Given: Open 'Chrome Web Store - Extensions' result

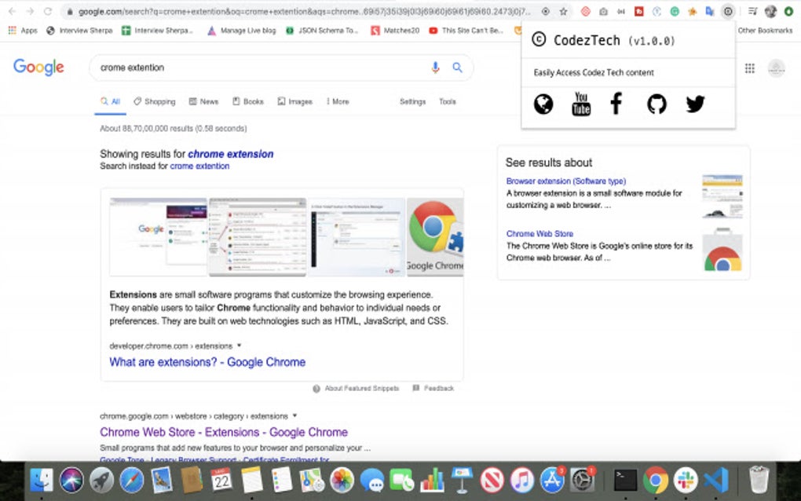Looking at the screenshot, I should click(223, 432).
